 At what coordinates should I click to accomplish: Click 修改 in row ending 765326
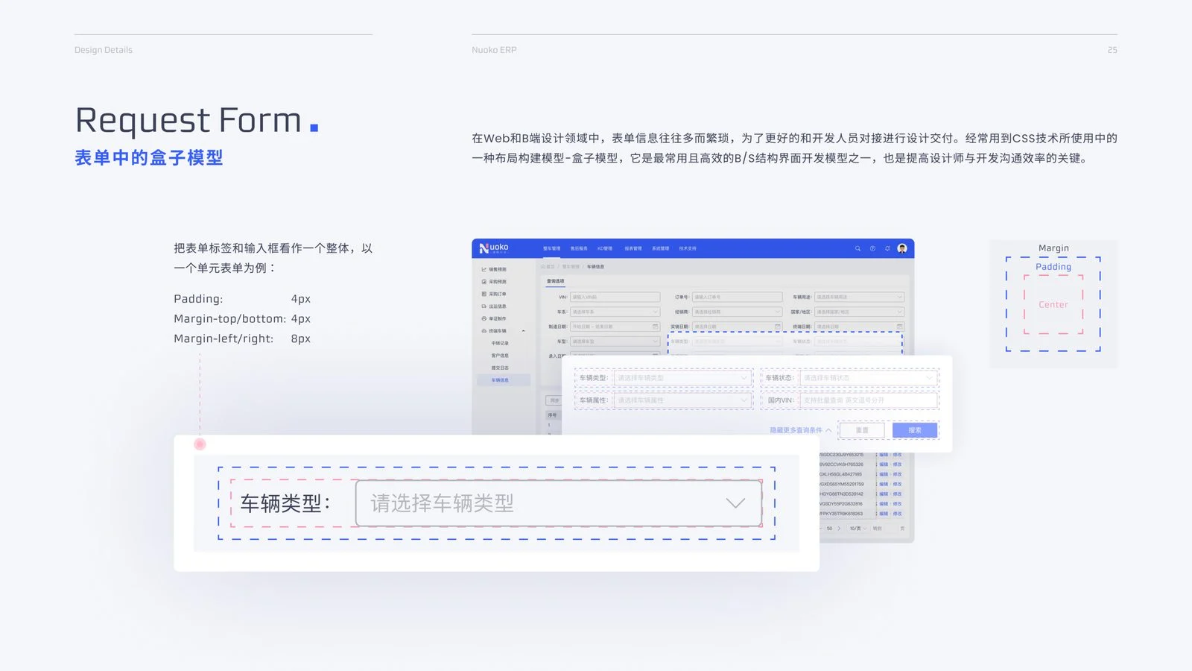897,464
